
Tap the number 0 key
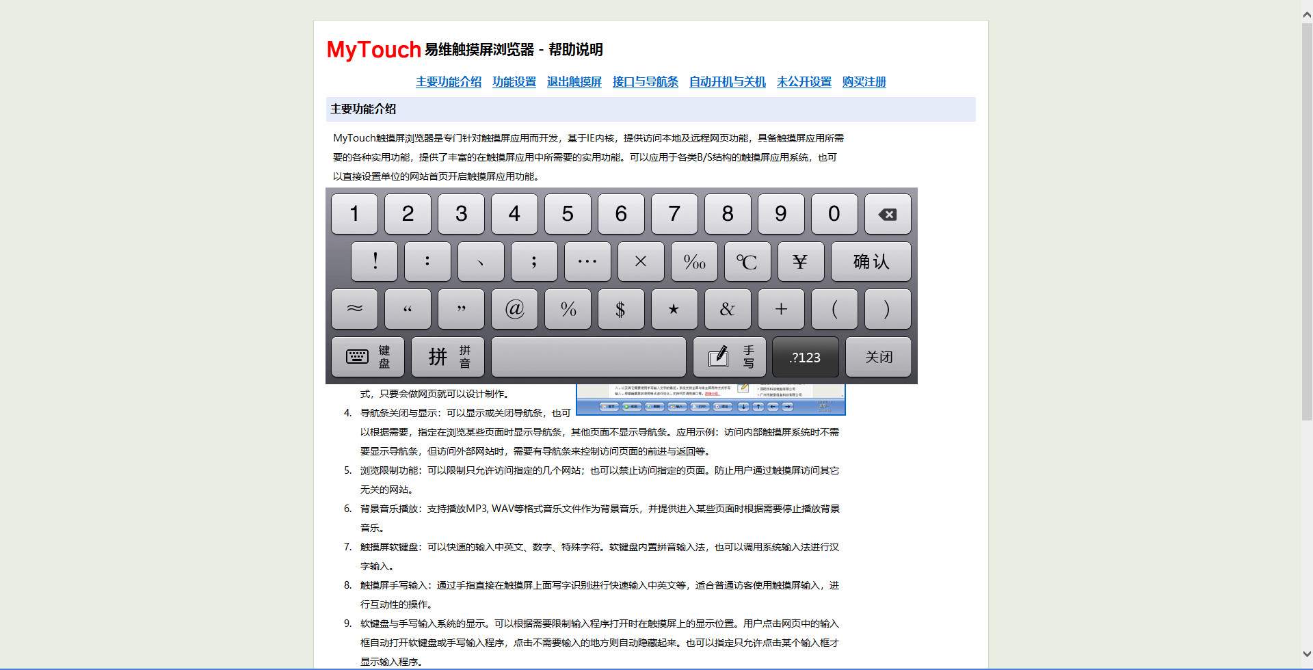(834, 214)
